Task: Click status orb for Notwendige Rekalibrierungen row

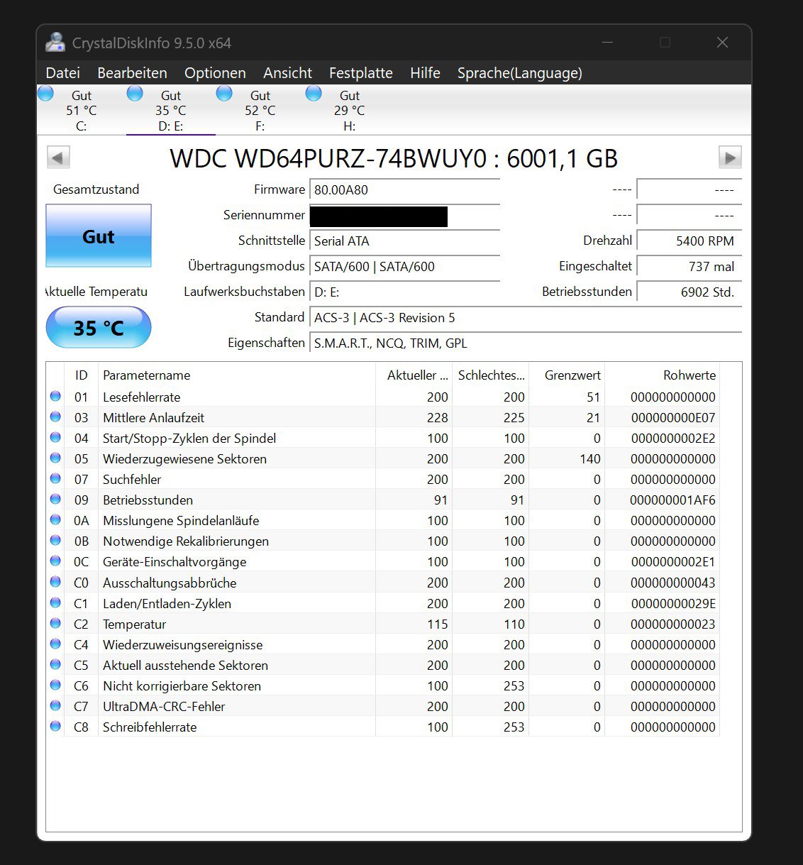Action: pos(55,541)
